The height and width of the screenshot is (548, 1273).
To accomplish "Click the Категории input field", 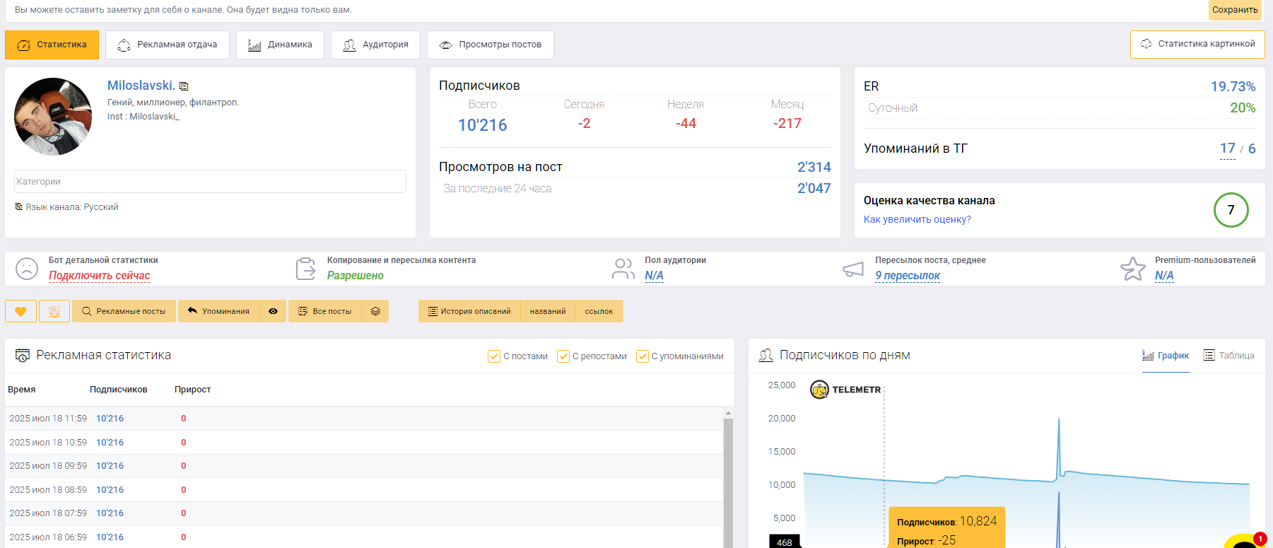I will (210, 181).
